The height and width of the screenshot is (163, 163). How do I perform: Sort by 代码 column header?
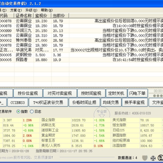(x=7, y=16)
